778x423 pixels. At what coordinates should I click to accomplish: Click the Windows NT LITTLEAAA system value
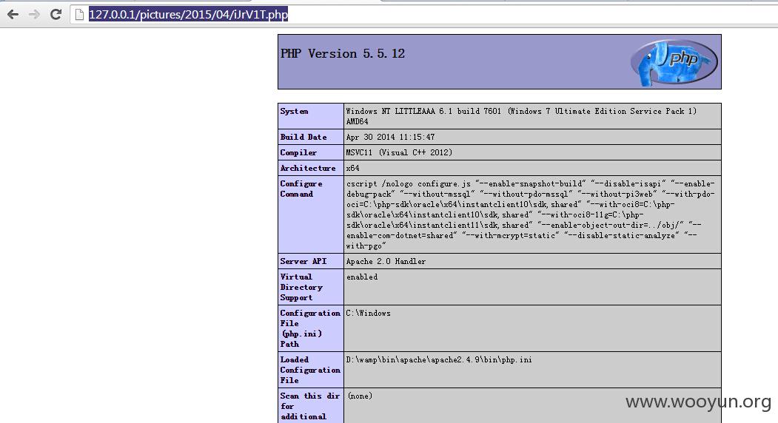(x=521, y=116)
